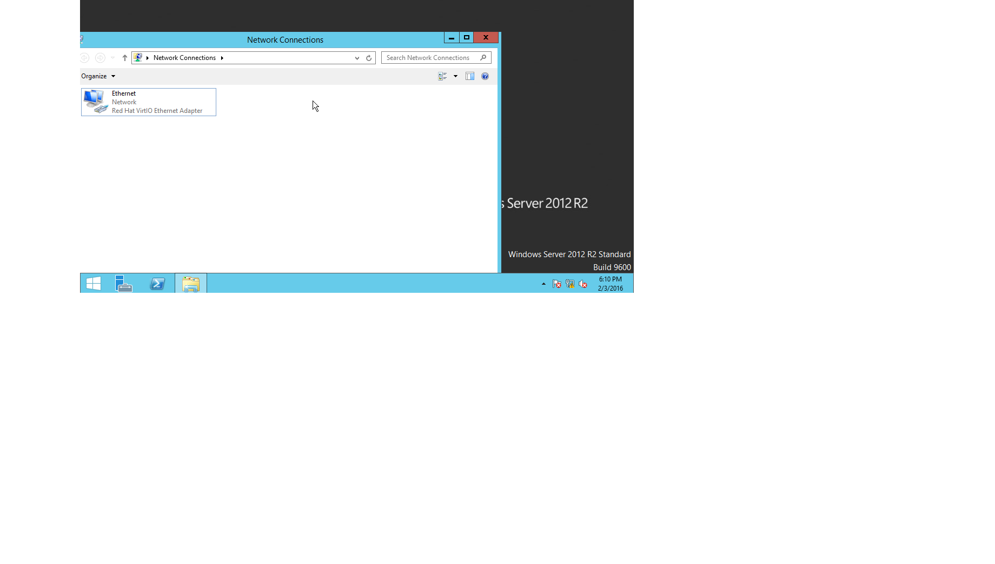995x564 pixels.
Task: Click the muted speaker volume icon
Action: tap(583, 284)
